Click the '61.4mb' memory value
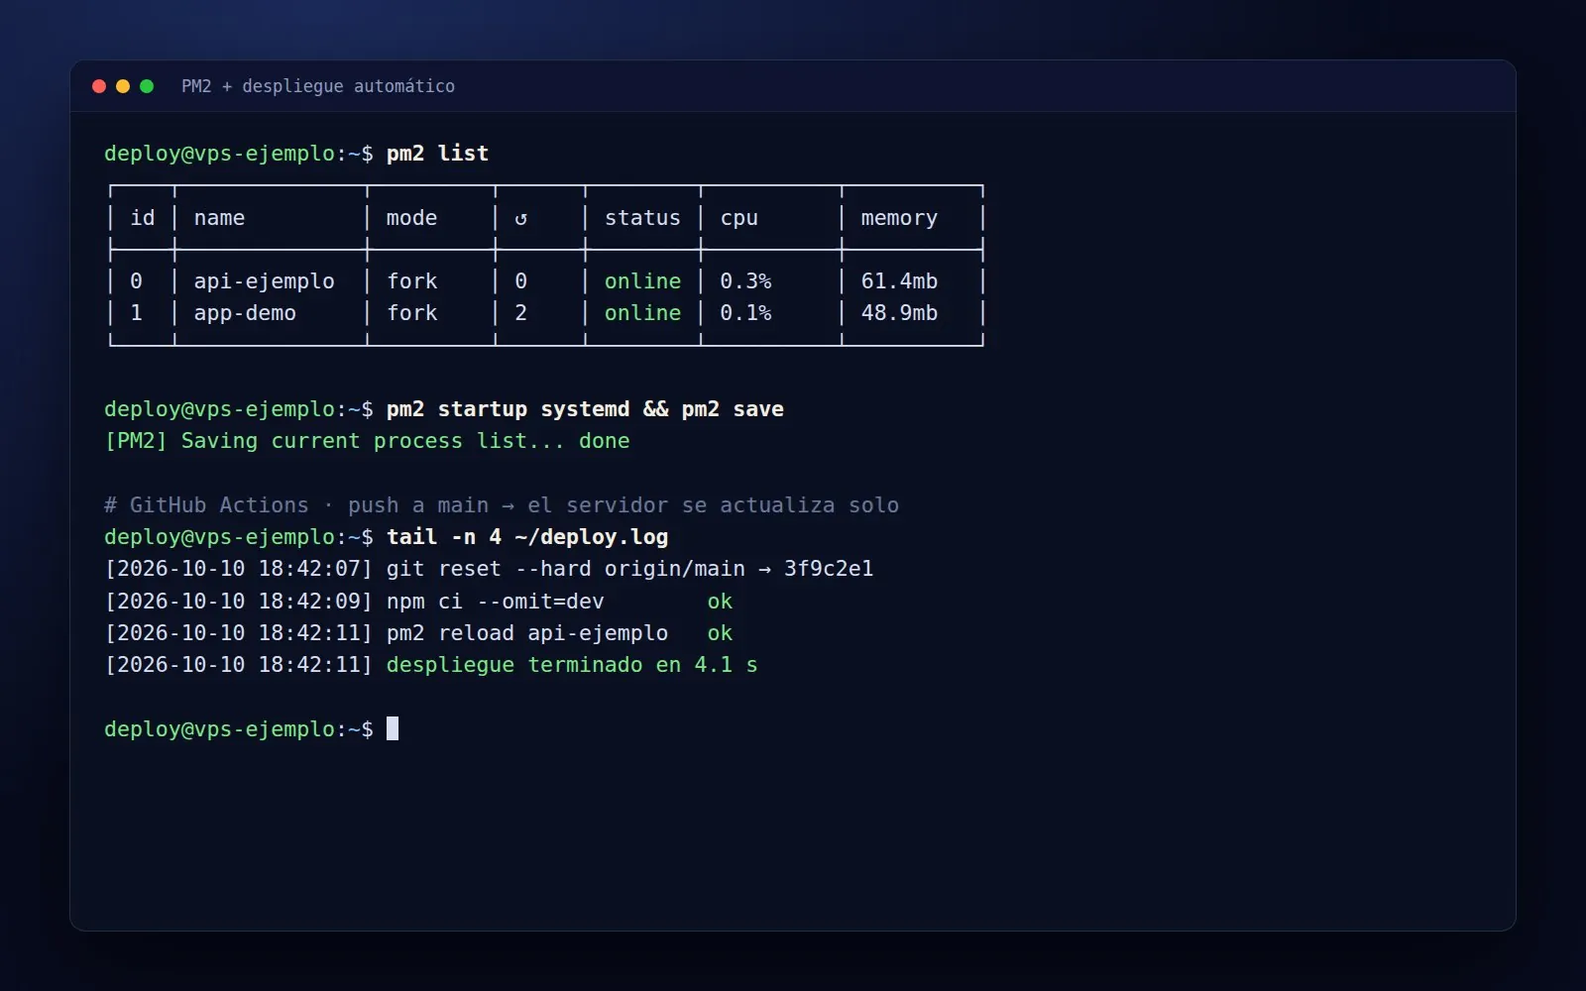This screenshot has height=991, width=1586. [899, 281]
